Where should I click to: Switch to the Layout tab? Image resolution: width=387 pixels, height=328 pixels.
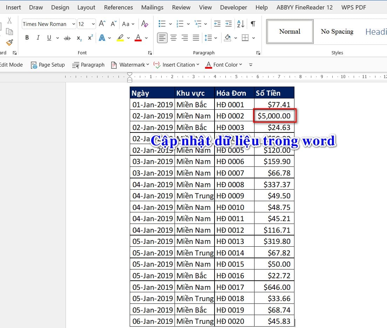(86, 7)
